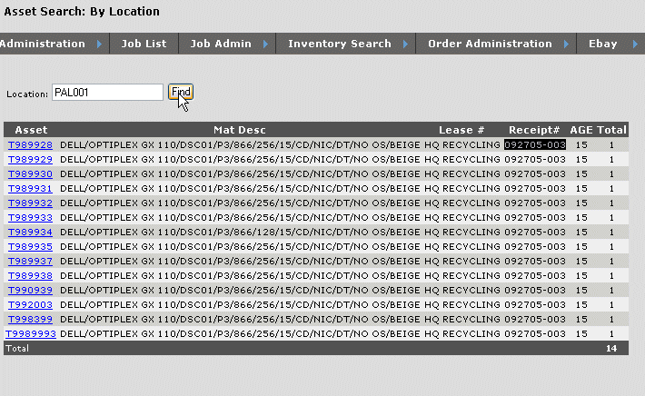
Task: Open the Job Admin menu
Action: [x=221, y=44]
